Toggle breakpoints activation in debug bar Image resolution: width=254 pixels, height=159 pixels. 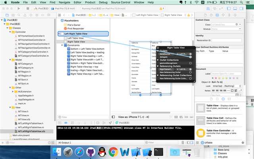click(x=66, y=123)
